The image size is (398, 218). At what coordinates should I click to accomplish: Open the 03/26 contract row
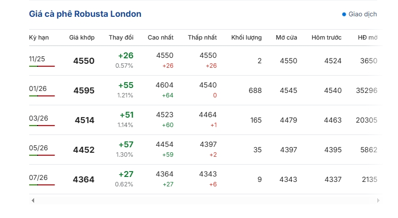[x=37, y=118]
